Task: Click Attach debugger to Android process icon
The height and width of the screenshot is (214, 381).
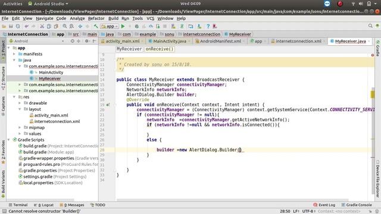Action: click(x=158, y=26)
